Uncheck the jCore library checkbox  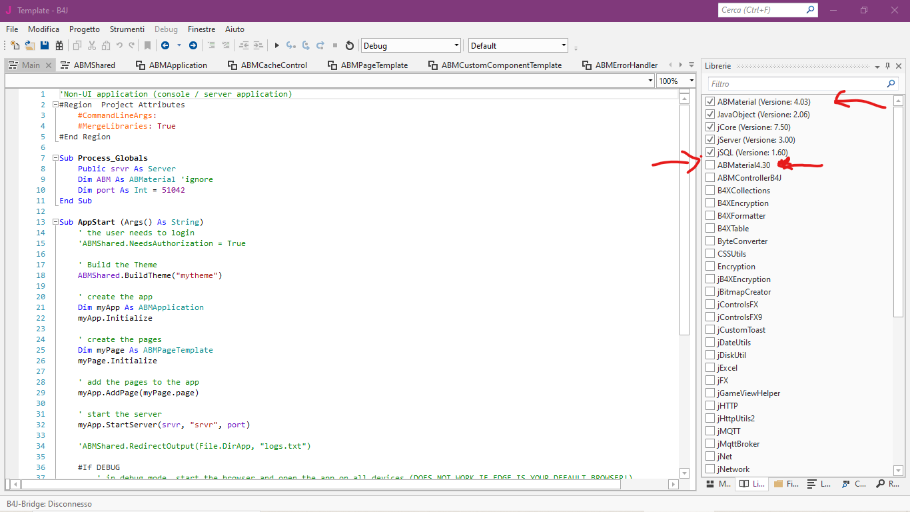pos(710,127)
